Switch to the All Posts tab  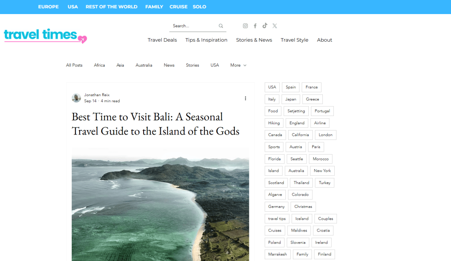tap(74, 65)
